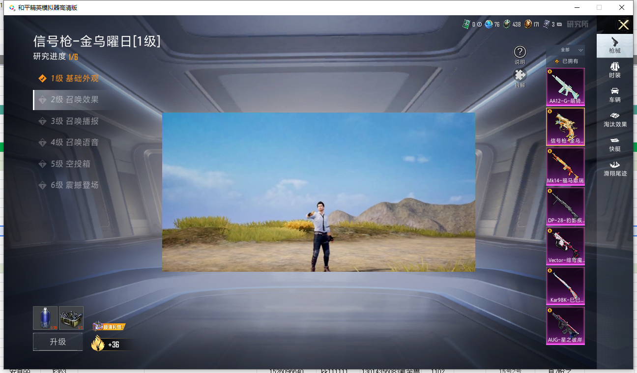Click the 拆解 puzzle-piece icon
Viewport: 637px width, 373px height.
click(x=520, y=75)
